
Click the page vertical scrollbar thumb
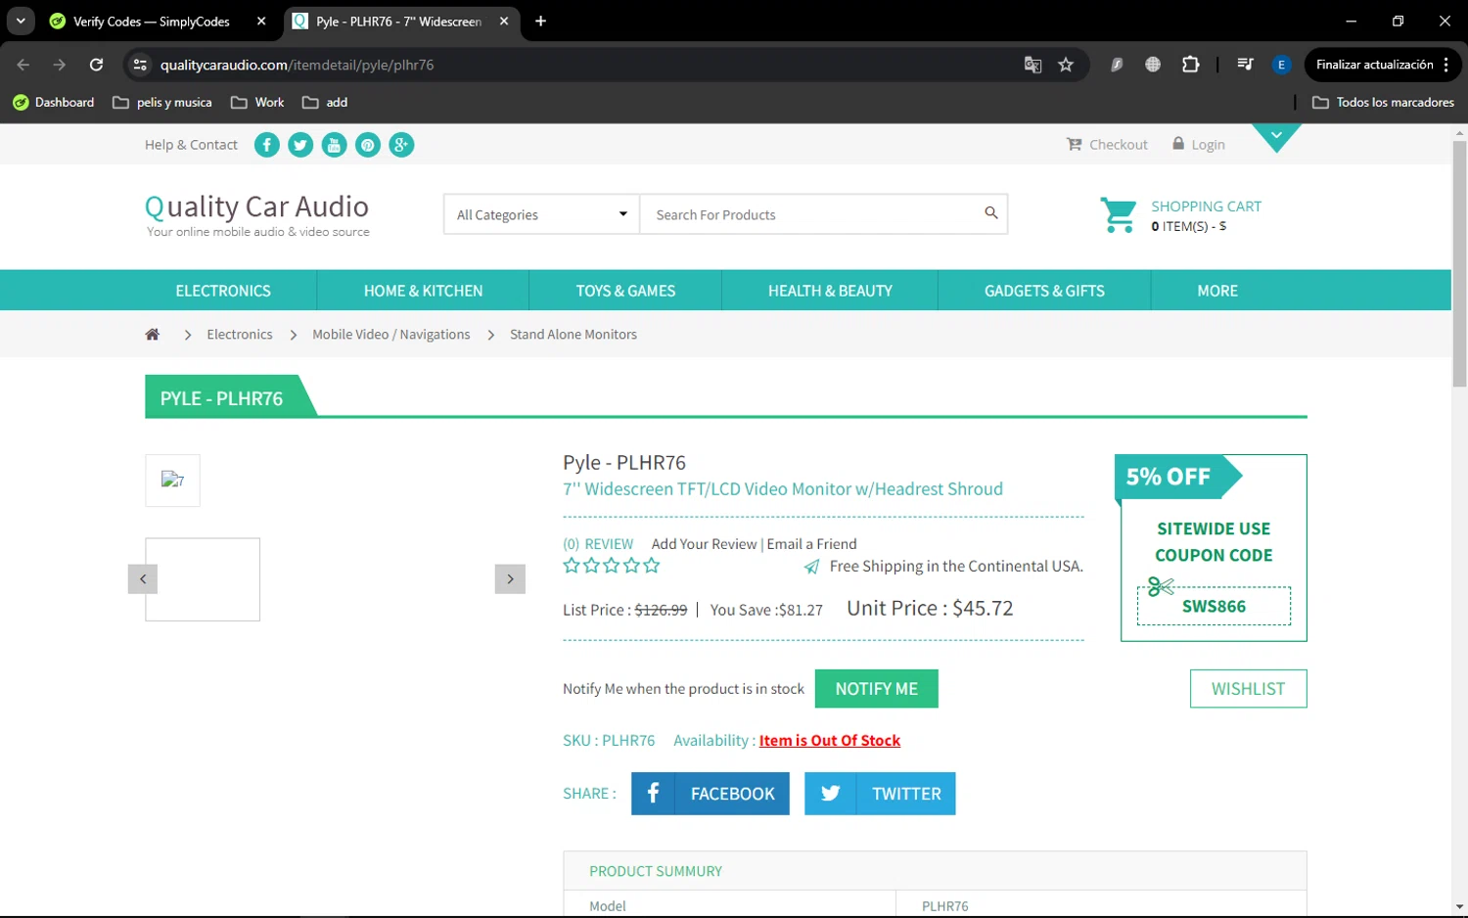point(1459,264)
